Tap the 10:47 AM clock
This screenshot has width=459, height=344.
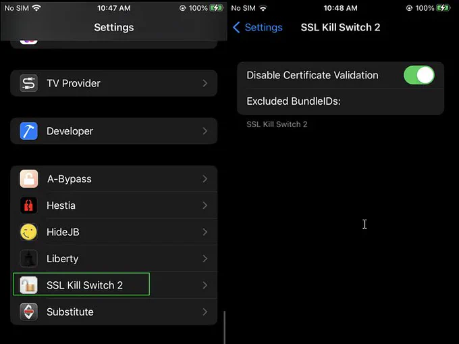pos(114,8)
